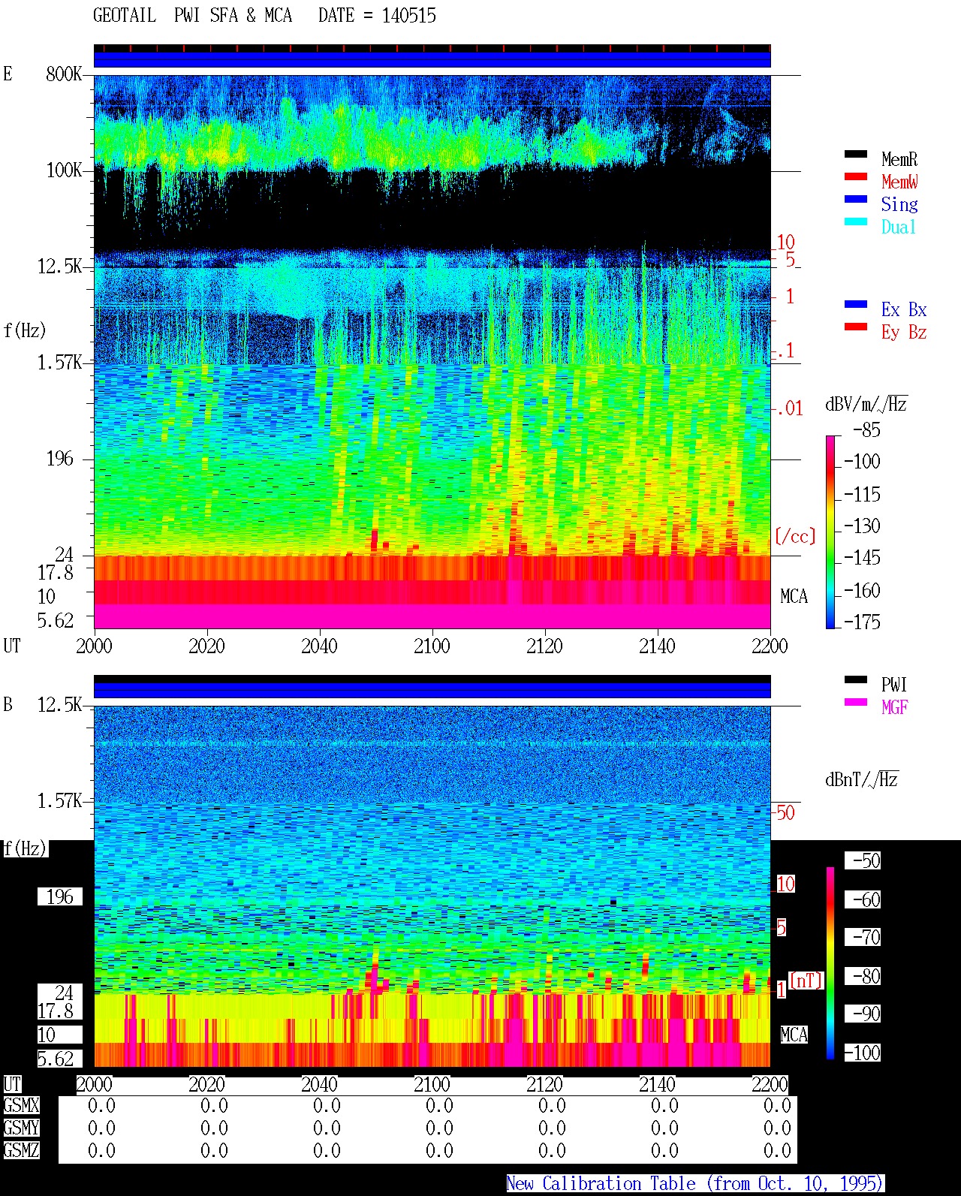Screen dimensions: 961x1196
Task: Click the dBV/m color scale bar
Action: pos(830,532)
